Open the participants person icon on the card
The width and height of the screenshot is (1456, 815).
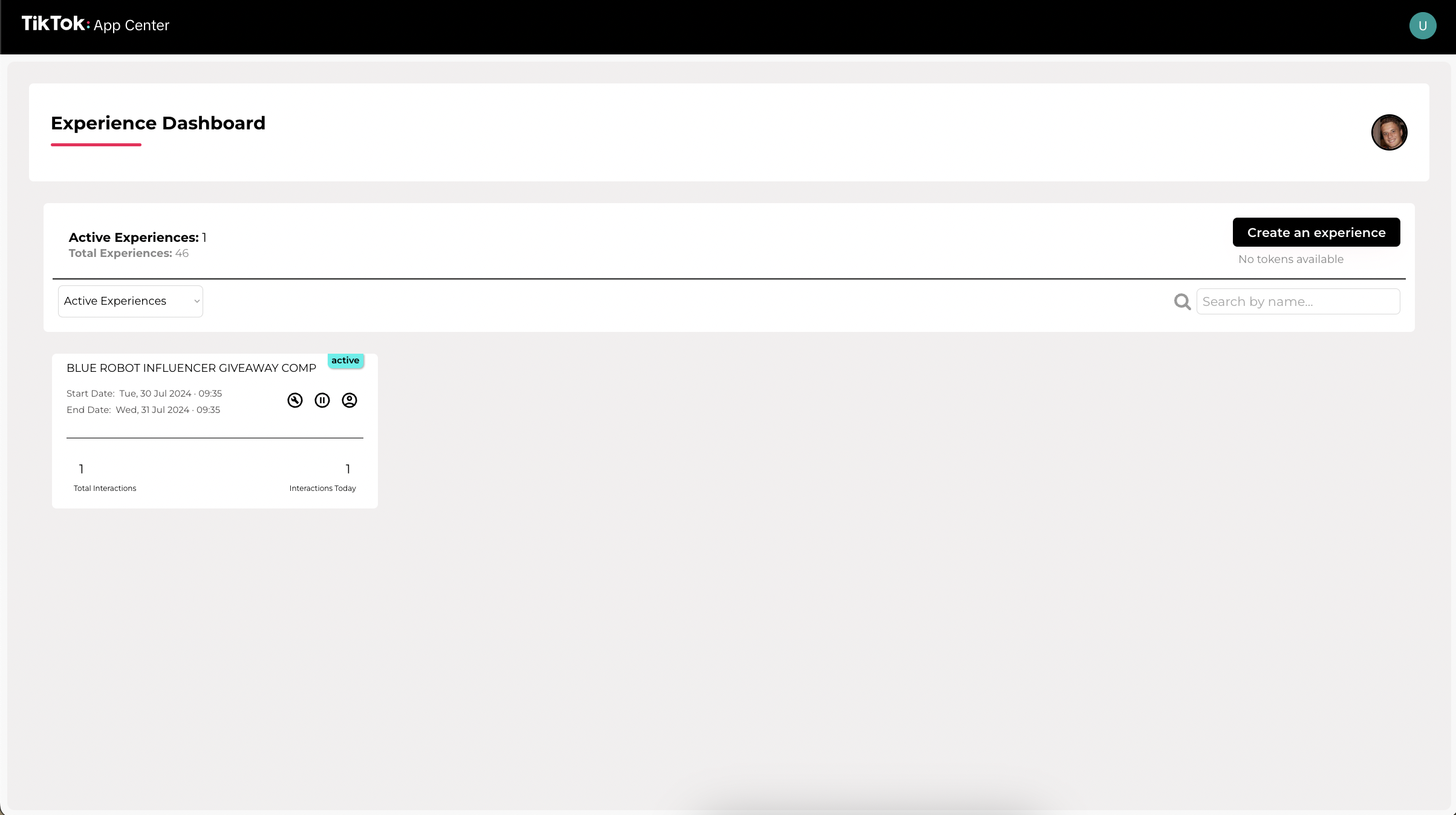click(x=349, y=400)
